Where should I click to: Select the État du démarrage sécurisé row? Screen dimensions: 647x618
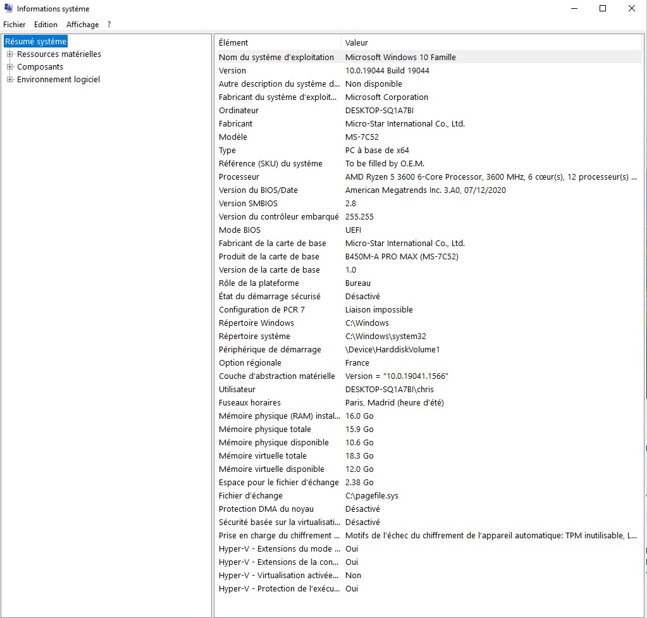(429, 297)
